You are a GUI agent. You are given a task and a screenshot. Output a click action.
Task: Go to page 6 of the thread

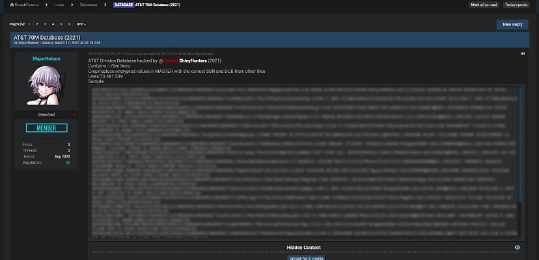69,24
